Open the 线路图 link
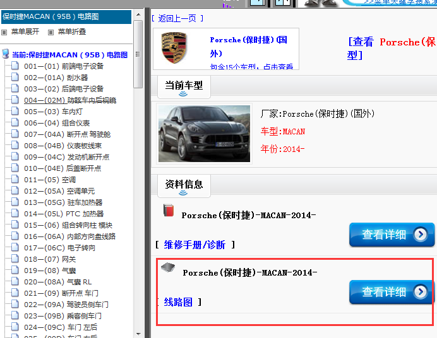 click(178, 302)
